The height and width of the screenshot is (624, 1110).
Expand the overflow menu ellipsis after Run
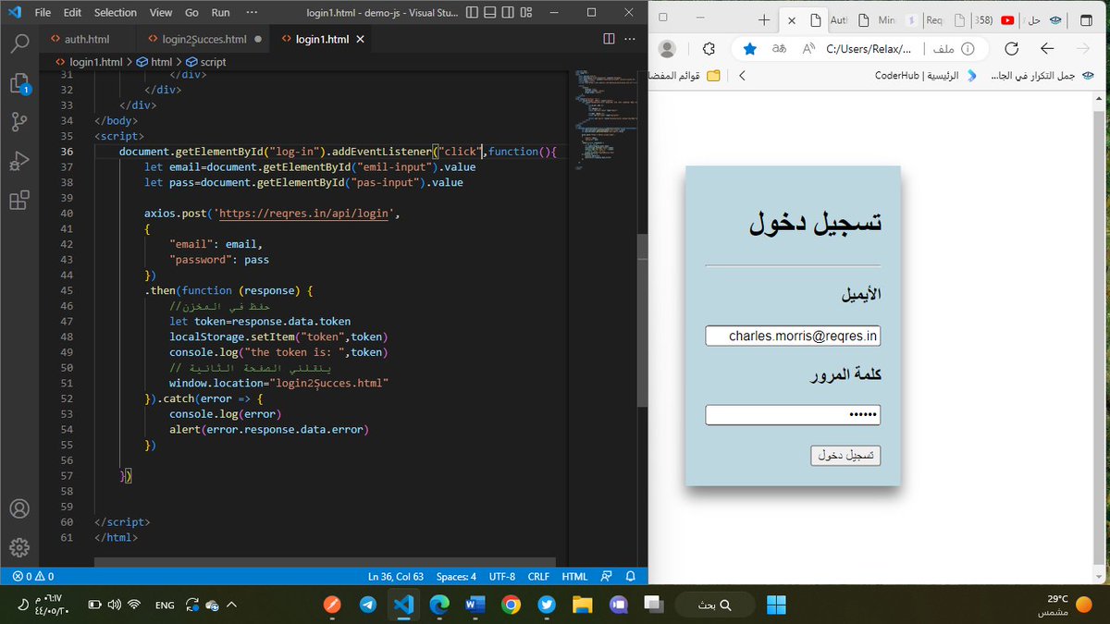pos(253,13)
